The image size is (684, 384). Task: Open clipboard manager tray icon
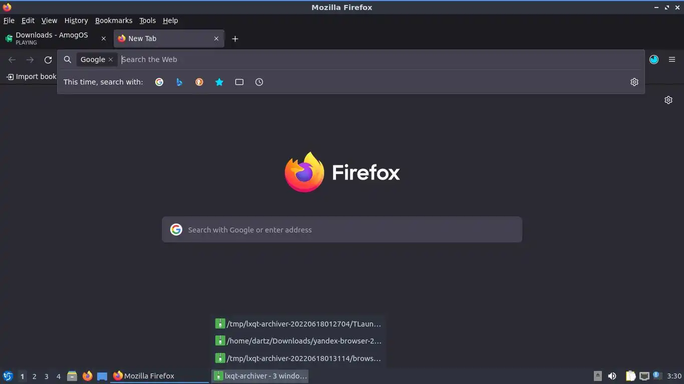(x=630, y=376)
